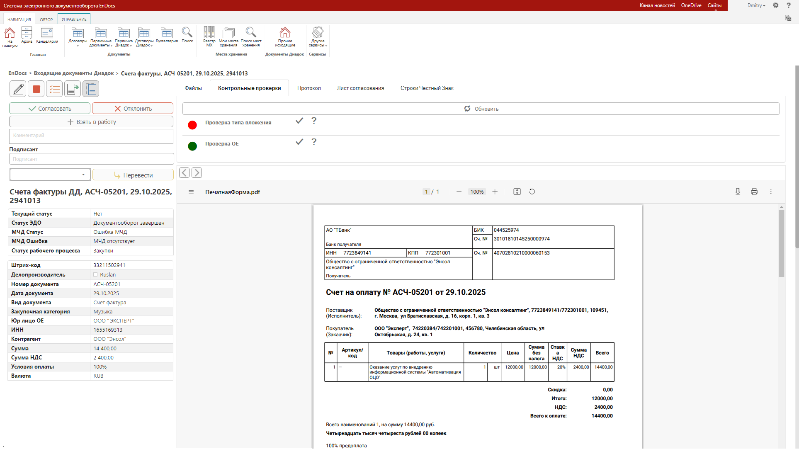Print the PDF with printer icon
Screen dimensions: 799x449
pos(754,192)
